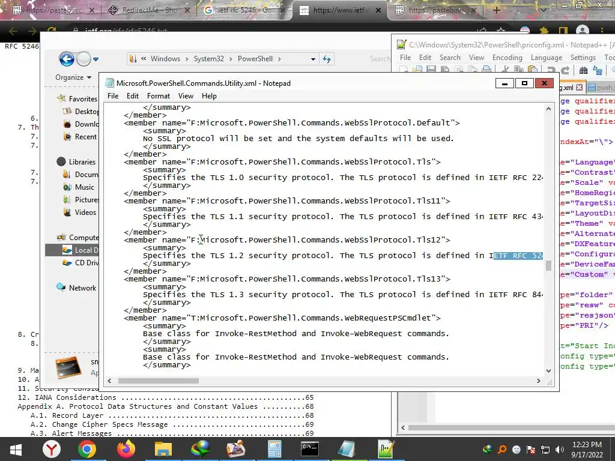Click the Notepad horizontal scrollbar thumb
Screen dimensions: 615x461
[159, 381]
